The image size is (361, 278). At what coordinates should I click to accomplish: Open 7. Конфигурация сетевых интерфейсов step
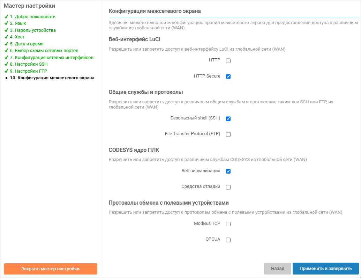pyautogui.click(x=54, y=57)
